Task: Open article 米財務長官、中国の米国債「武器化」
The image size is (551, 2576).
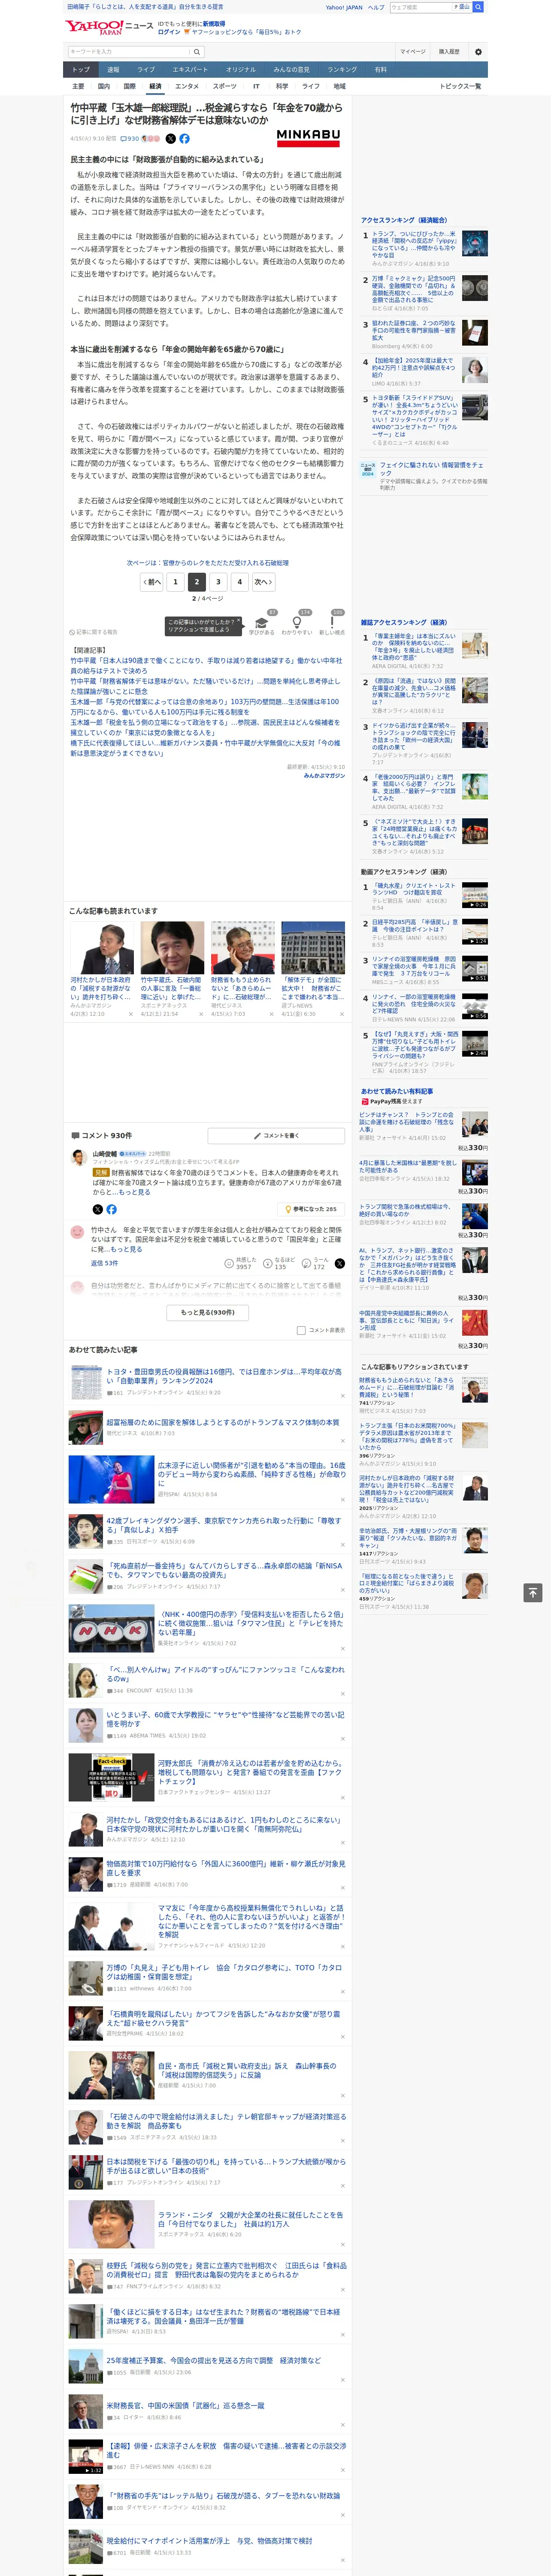Action: [x=185, y=2406]
